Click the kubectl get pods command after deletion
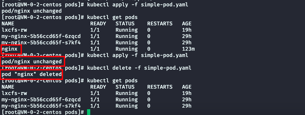 click(x=112, y=81)
